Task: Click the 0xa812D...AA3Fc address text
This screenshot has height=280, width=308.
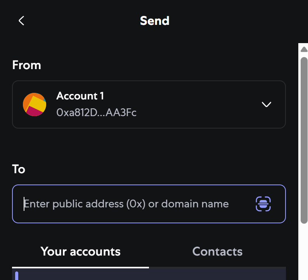Action: [x=96, y=113]
